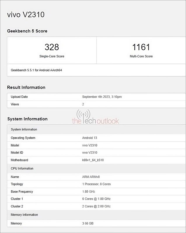Select the 'ARM ARMv8' value

(x=91, y=177)
